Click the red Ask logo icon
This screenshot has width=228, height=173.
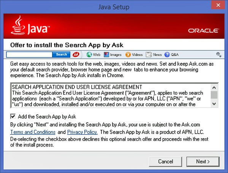click(x=76, y=55)
